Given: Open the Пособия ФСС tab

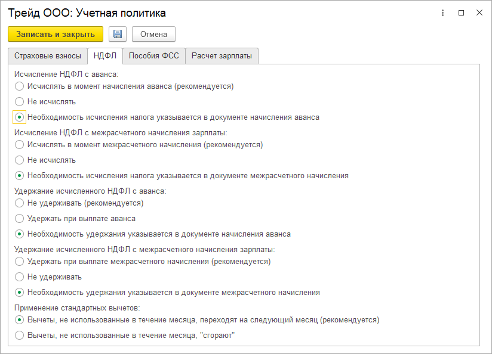Looking at the screenshot, I should coord(153,56).
